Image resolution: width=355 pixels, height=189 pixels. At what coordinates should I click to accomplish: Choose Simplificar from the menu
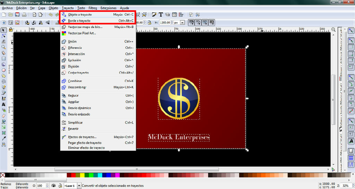coord(98,123)
